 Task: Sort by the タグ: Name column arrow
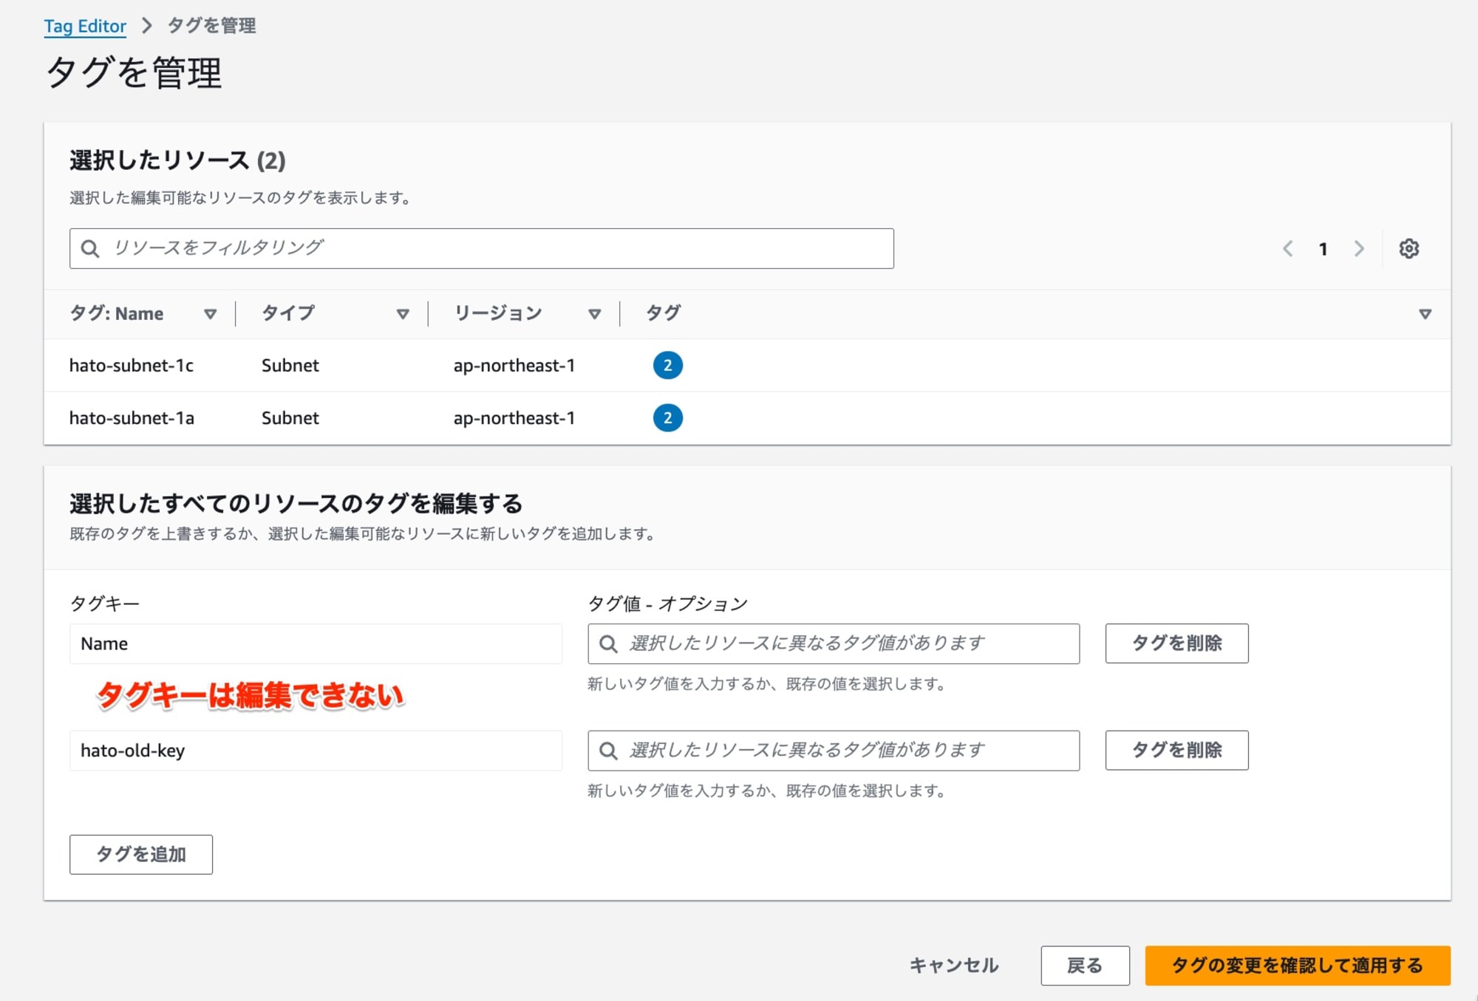tap(210, 314)
